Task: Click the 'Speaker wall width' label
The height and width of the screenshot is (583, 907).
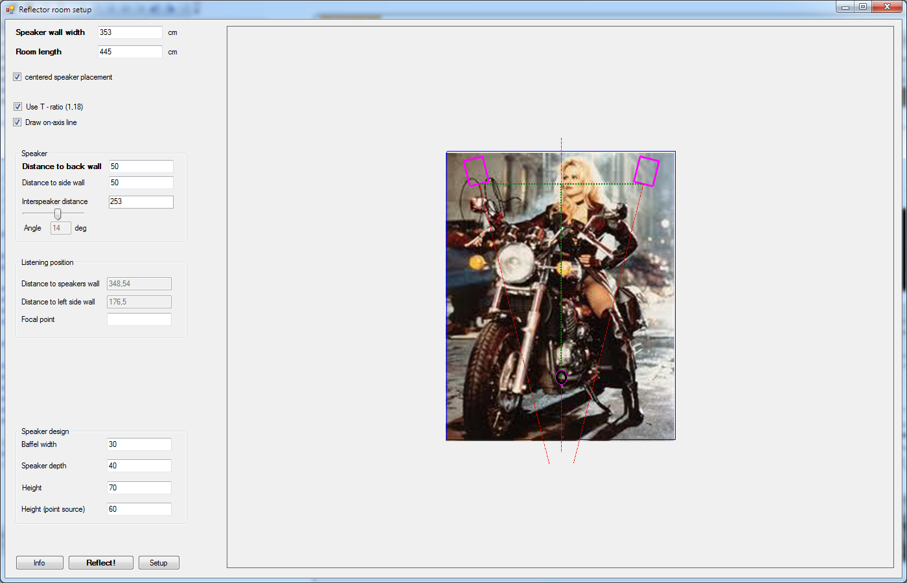Action: pos(51,32)
